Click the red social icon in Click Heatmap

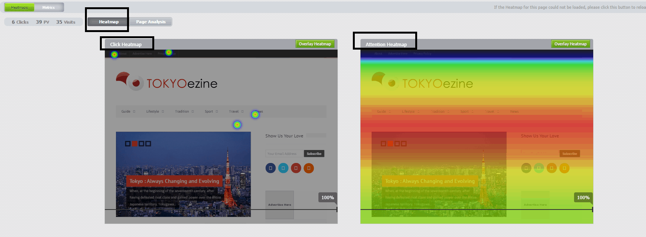click(x=296, y=168)
